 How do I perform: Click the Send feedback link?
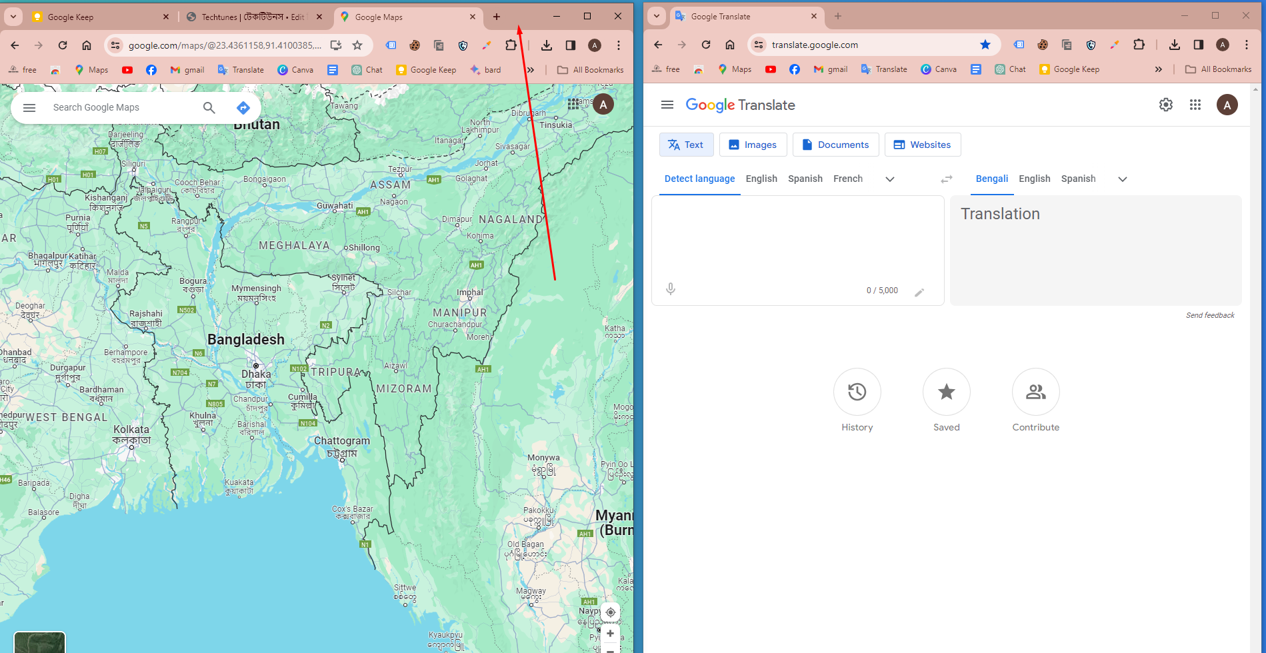pos(1210,315)
